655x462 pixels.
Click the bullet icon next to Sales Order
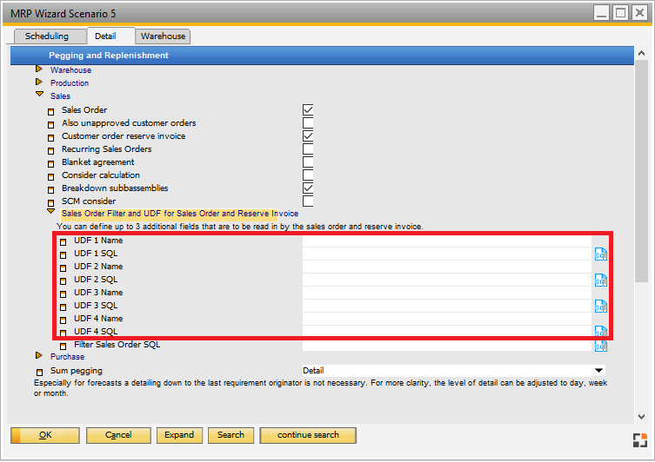pyautogui.click(x=51, y=111)
